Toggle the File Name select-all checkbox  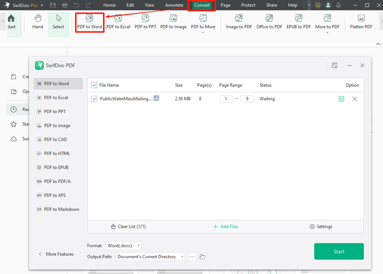(94, 85)
